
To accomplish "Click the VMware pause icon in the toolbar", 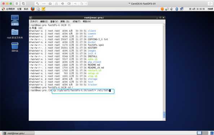I will 17,4.
